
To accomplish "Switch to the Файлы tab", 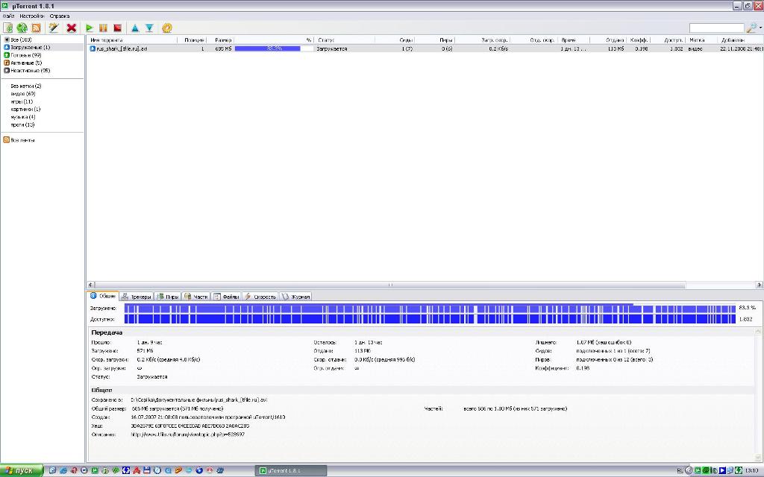I will pyautogui.click(x=226, y=297).
